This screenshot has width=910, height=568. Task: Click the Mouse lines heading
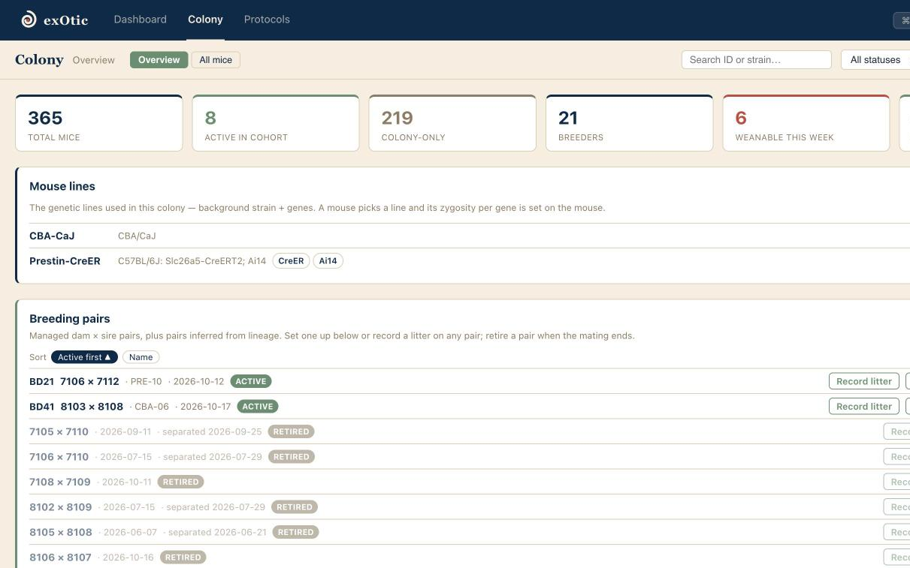click(62, 186)
